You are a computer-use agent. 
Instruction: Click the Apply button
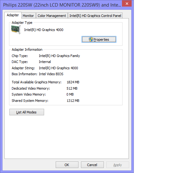point(118,165)
